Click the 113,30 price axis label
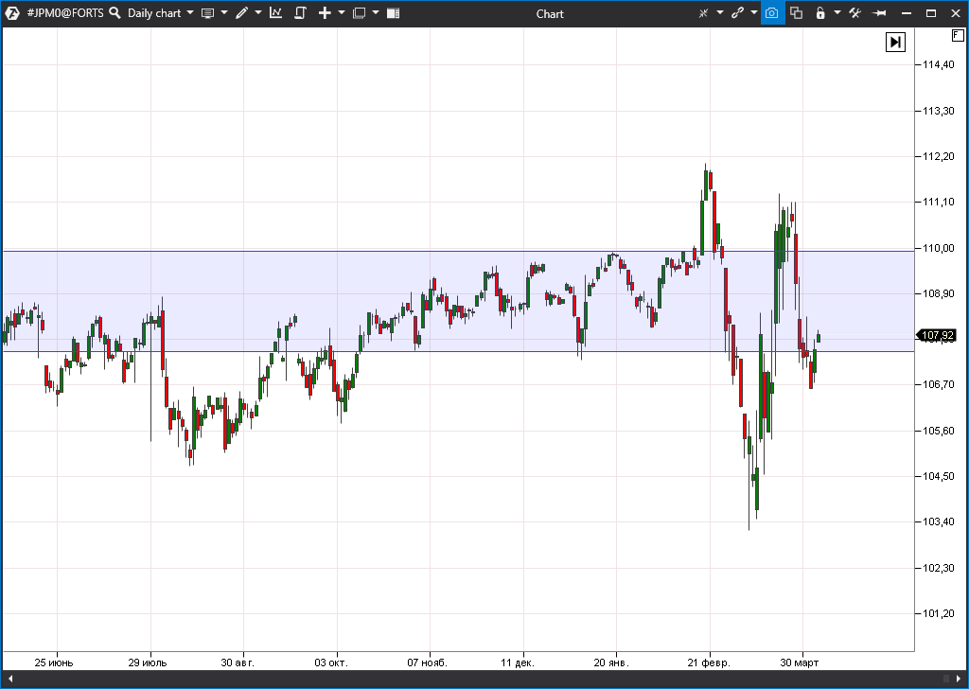The height and width of the screenshot is (689, 969). click(938, 112)
